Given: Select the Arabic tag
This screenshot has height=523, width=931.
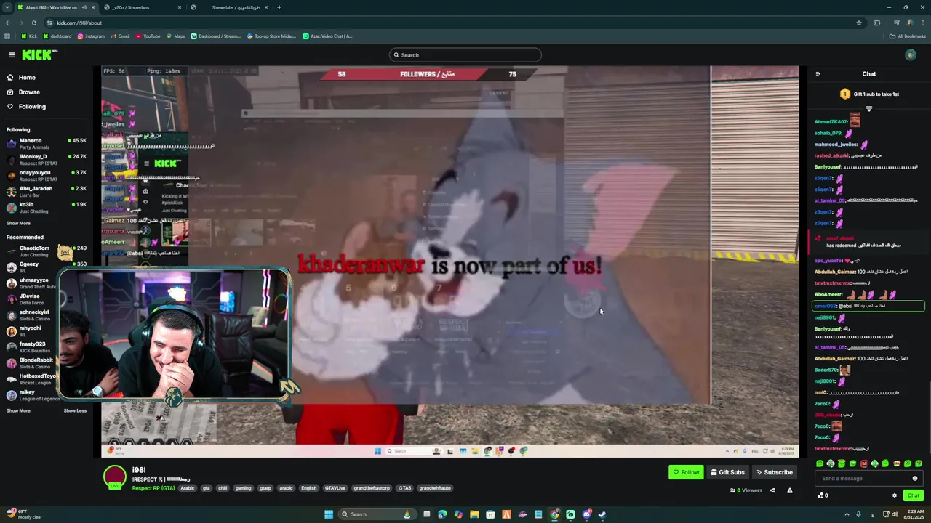Looking at the screenshot, I should 188,488.
